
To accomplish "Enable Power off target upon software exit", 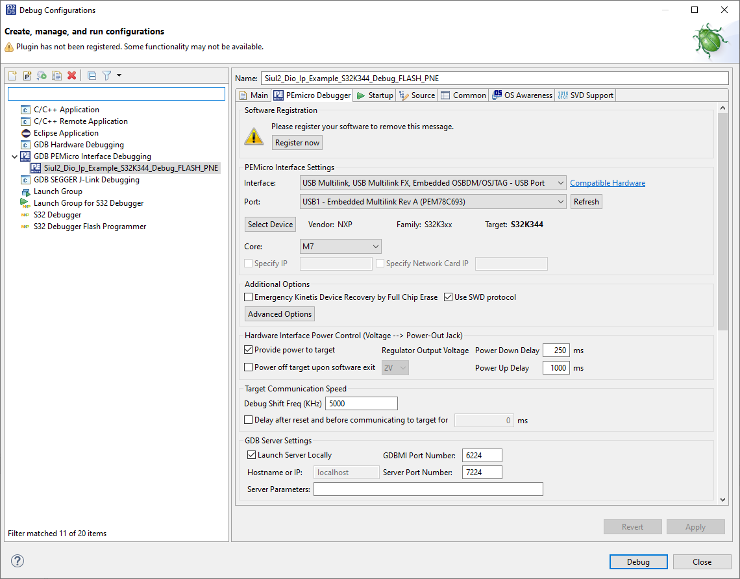I will pos(248,367).
